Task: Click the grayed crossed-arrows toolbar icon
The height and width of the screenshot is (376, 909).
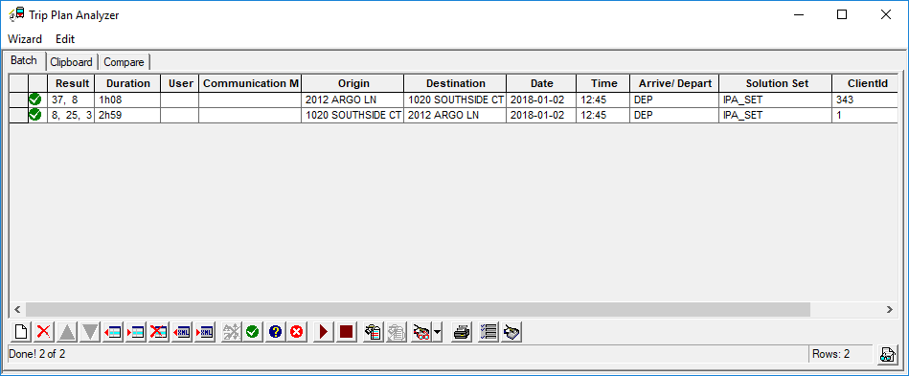Action: 231,332
